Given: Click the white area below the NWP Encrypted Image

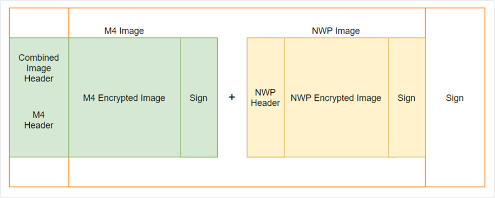Looking at the screenshot, I should click(x=336, y=172).
